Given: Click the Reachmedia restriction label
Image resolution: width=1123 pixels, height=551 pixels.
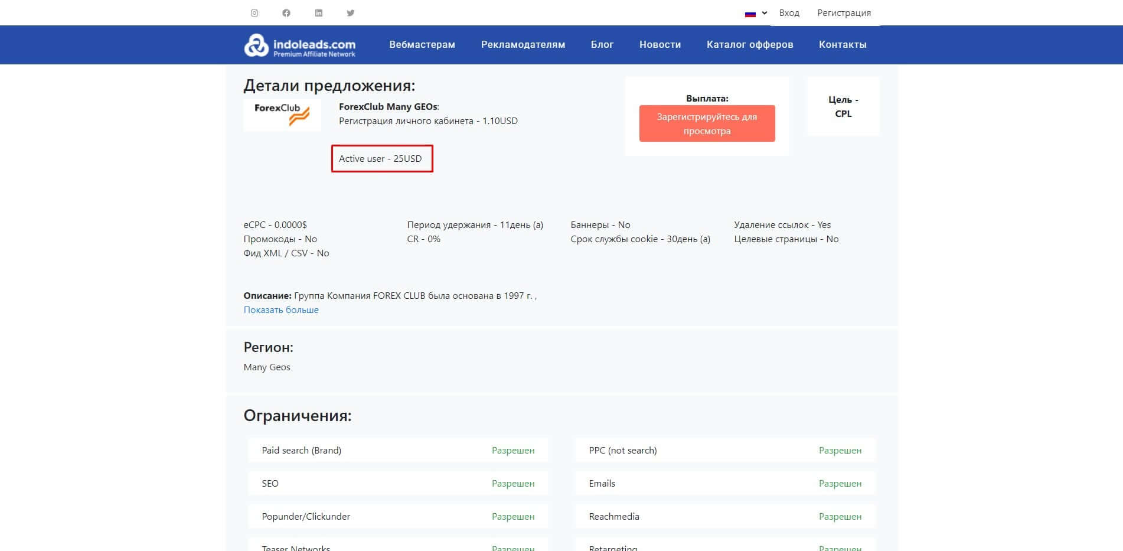Looking at the screenshot, I should click(614, 517).
